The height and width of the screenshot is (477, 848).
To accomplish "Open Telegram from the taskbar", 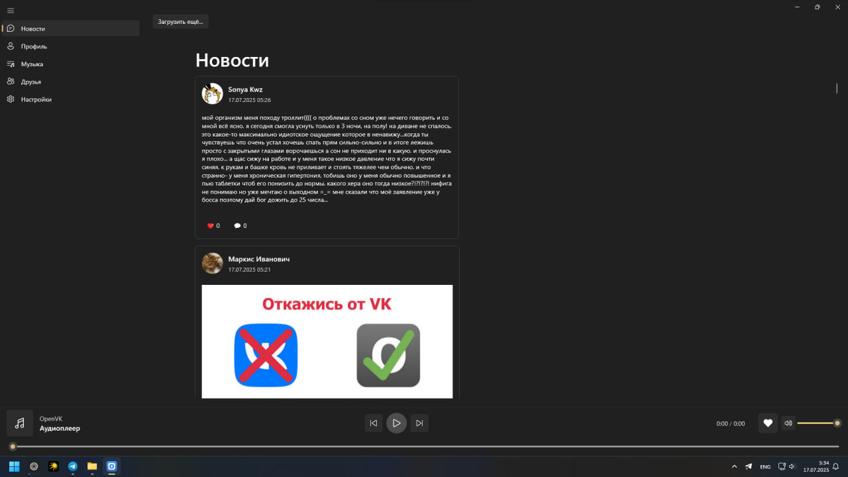I will 73,466.
